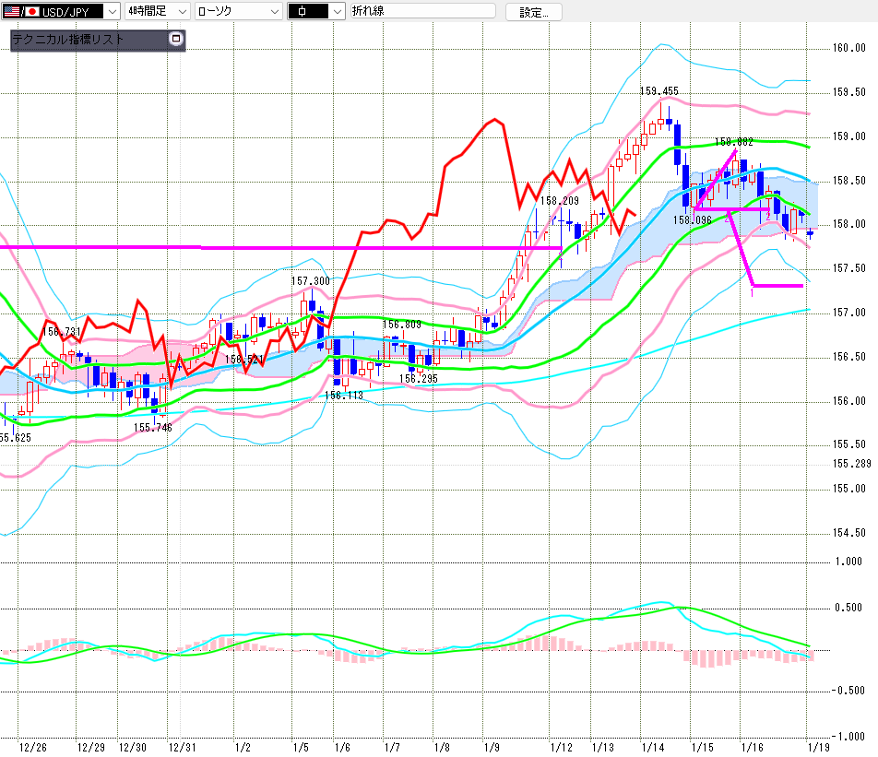The width and height of the screenshot is (878, 757).
Task: Open the 設定... settings button
Action: pos(533,12)
